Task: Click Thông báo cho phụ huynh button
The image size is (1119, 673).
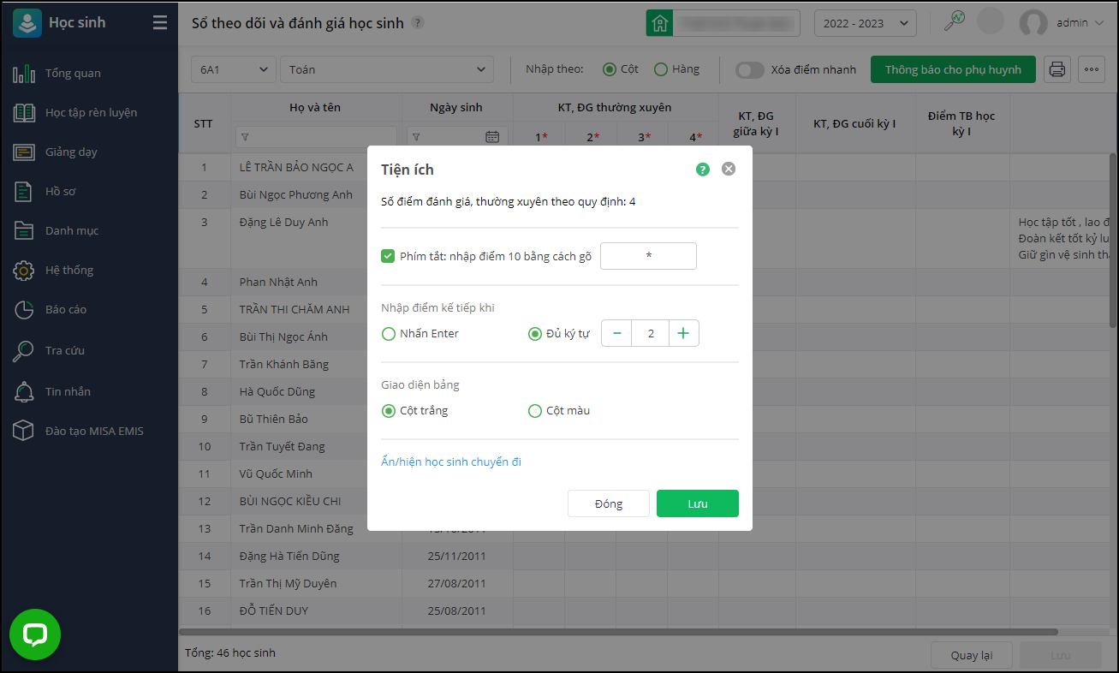Action: [x=953, y=69]
